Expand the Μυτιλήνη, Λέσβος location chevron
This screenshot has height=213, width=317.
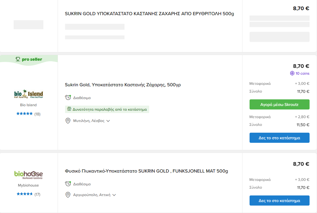click(108, 121)
